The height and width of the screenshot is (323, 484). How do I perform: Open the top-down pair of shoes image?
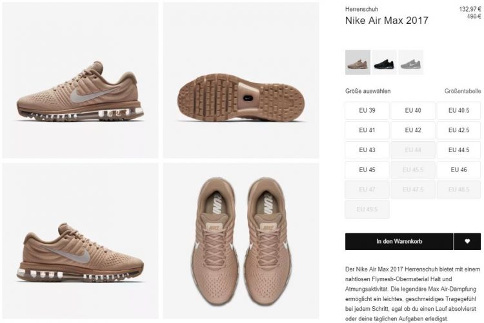point(241,241)
